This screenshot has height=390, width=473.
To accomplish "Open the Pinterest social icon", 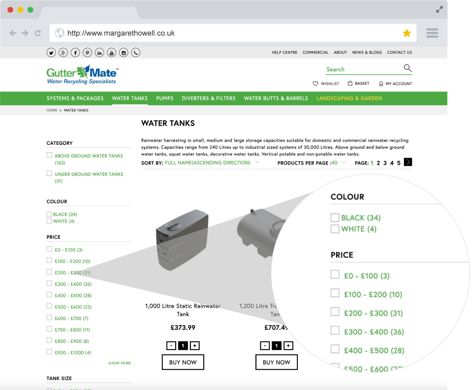I will (88, 53).
